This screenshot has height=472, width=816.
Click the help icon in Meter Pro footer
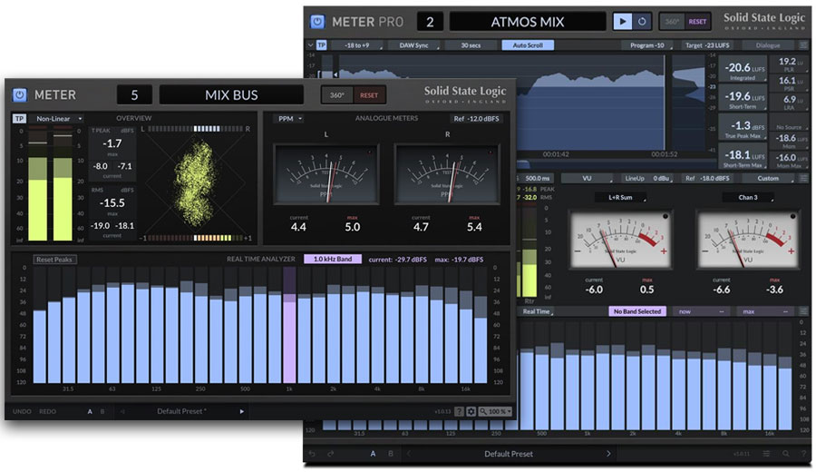click(802, 454)
